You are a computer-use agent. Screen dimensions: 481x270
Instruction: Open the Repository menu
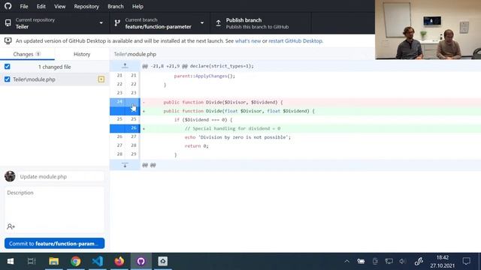pos(86,7)
